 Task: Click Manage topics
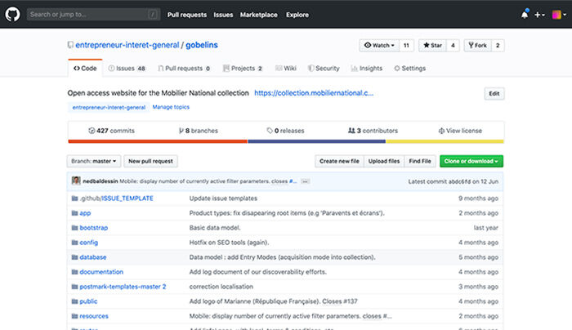[171, 107]
